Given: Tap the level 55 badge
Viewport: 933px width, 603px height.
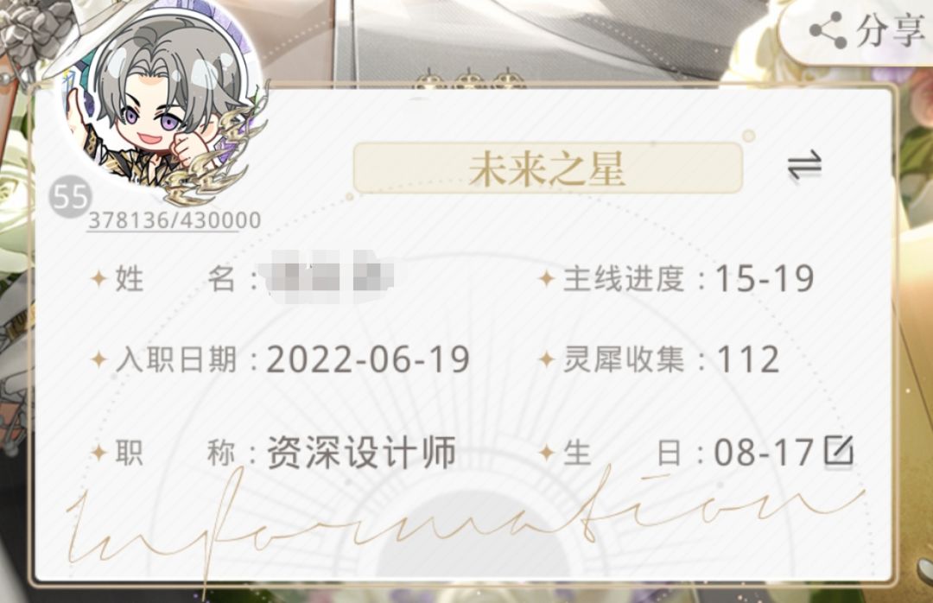Looking at the screenshot, I should [70, 197].
